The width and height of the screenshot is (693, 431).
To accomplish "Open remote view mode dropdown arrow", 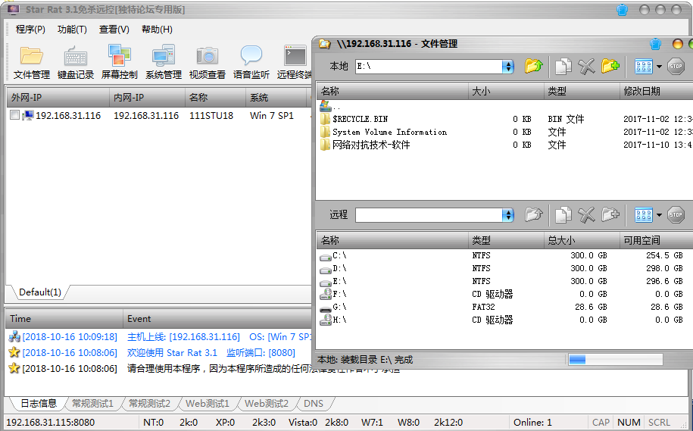I will 659,215.
